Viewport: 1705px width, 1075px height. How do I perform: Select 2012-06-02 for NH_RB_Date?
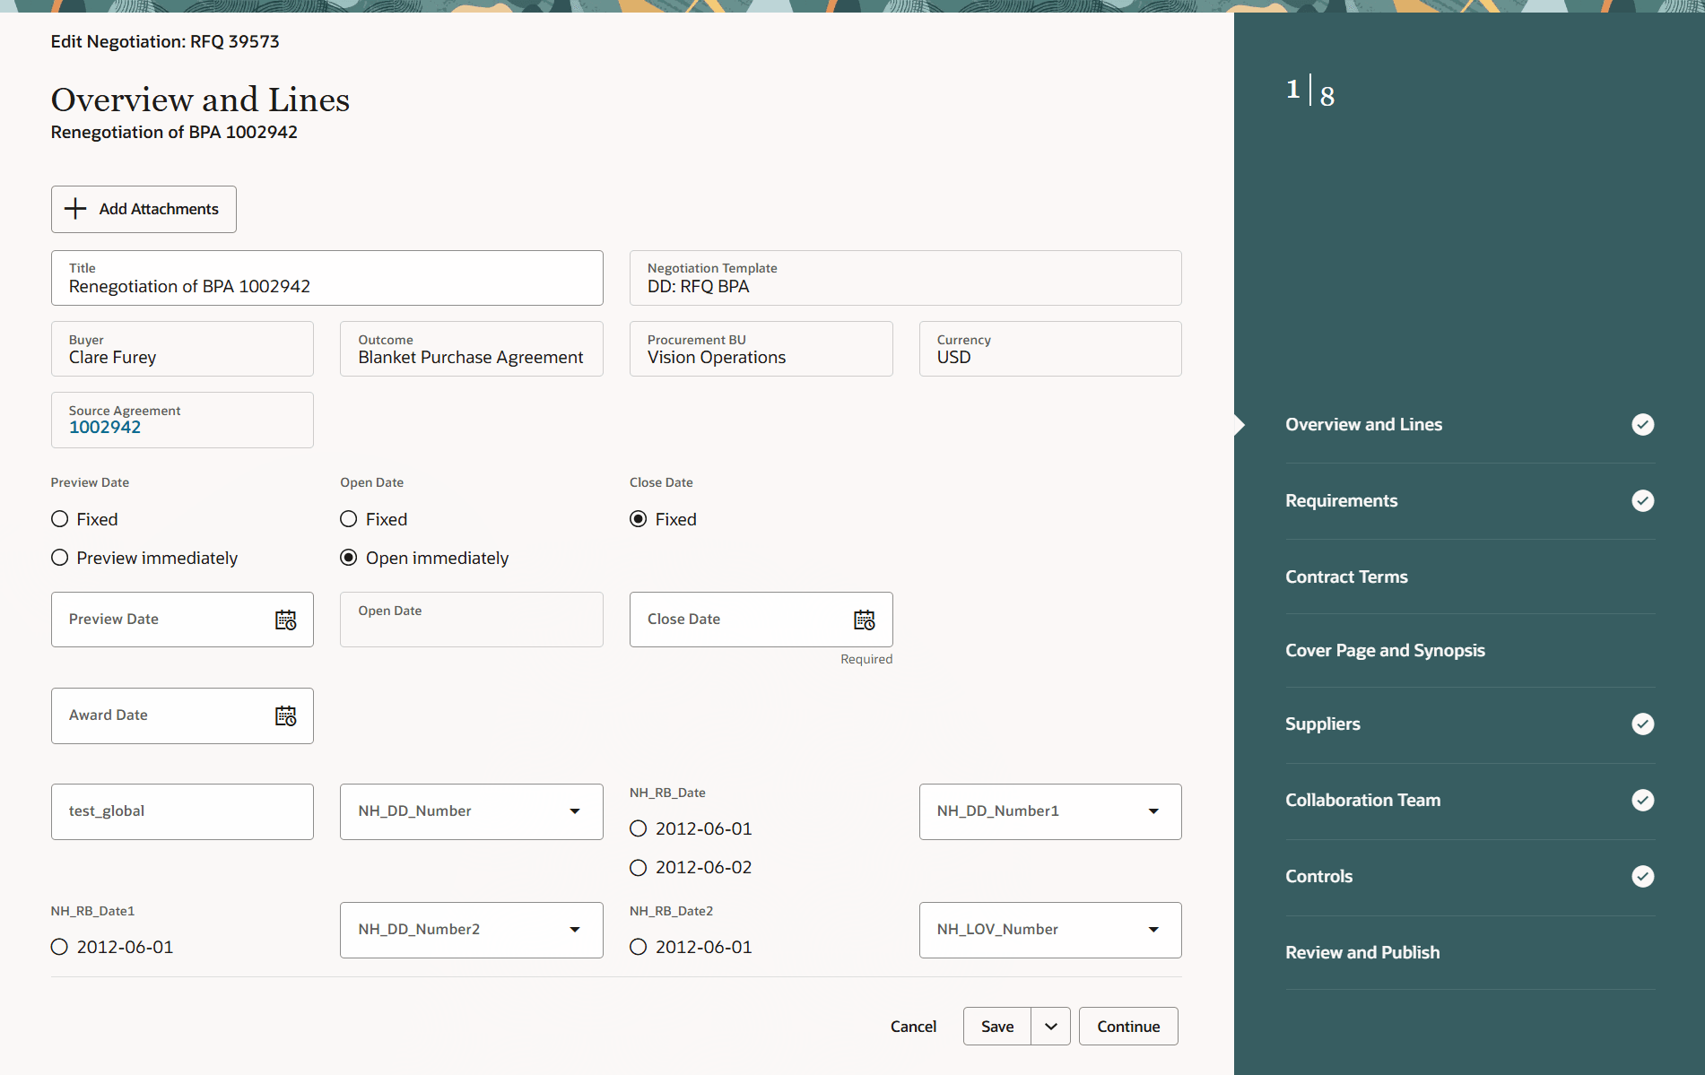pos(638,866)
